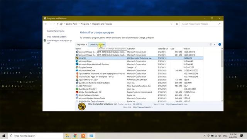The width and height of the screenshot is (247, 139).
Task: Click the Programs and Features breadcrumb
Action: pos(102,24)
